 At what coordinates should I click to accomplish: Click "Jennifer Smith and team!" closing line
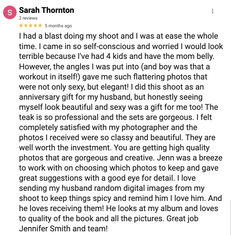click(63, 229)
